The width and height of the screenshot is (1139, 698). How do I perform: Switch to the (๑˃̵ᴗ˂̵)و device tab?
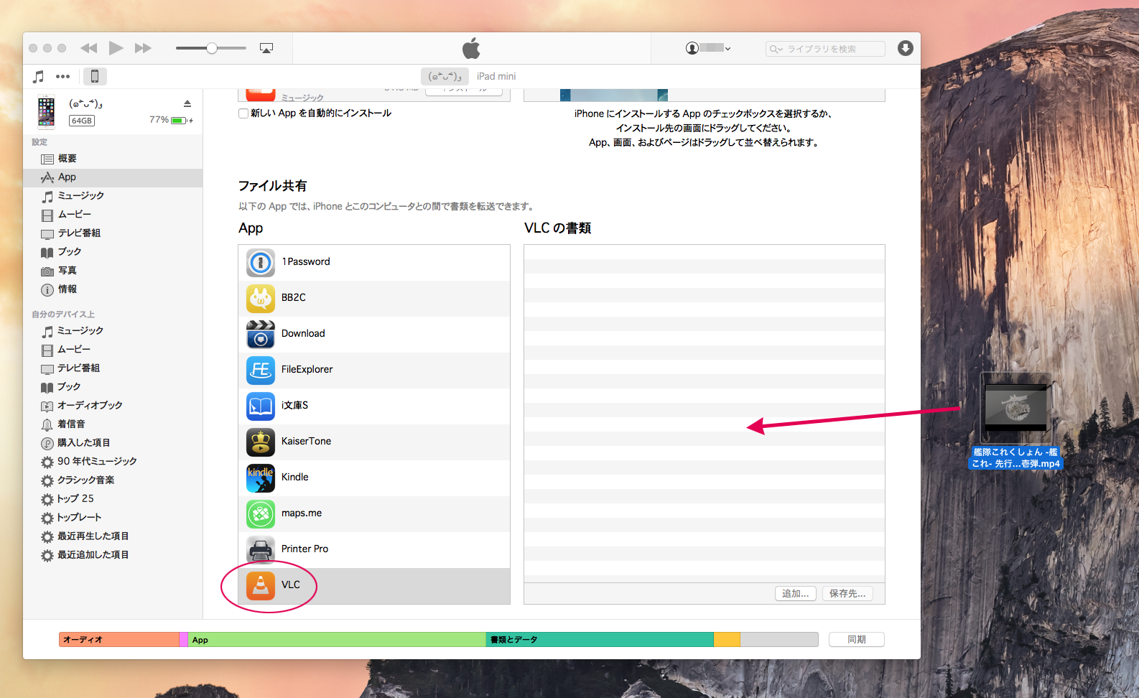tap(445, 76)
